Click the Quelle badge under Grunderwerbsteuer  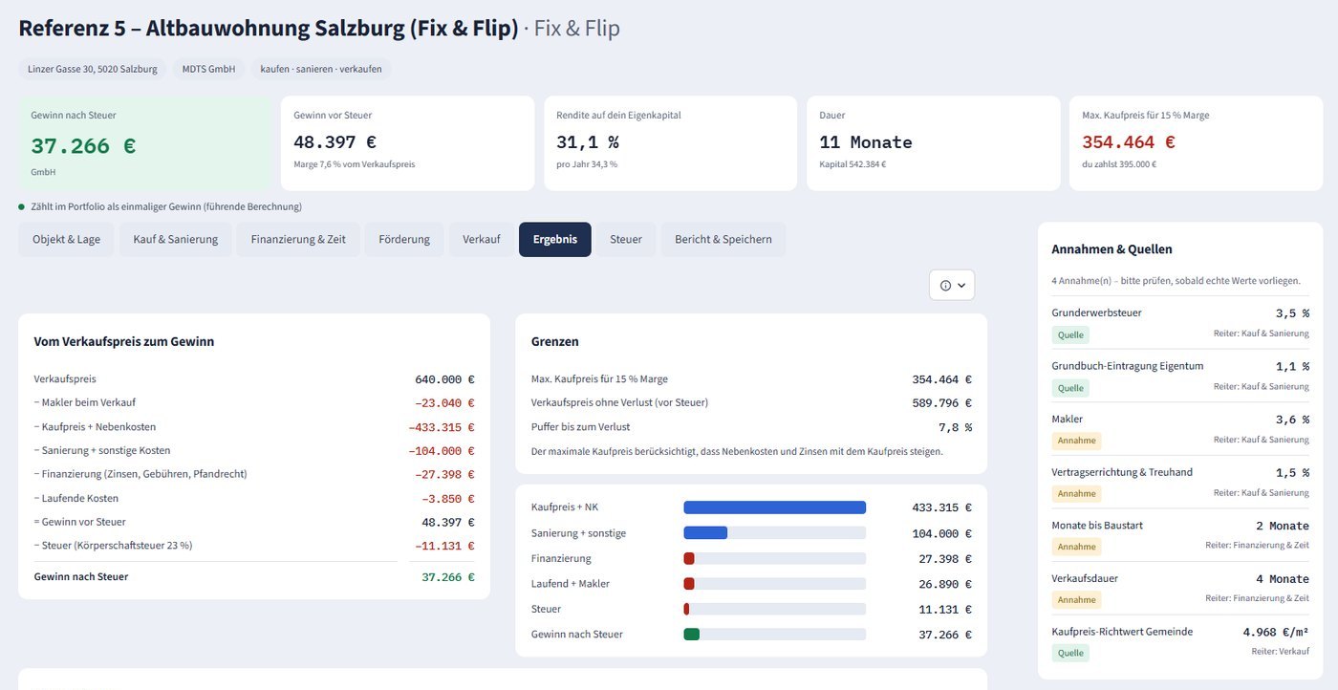[1070, 335]
